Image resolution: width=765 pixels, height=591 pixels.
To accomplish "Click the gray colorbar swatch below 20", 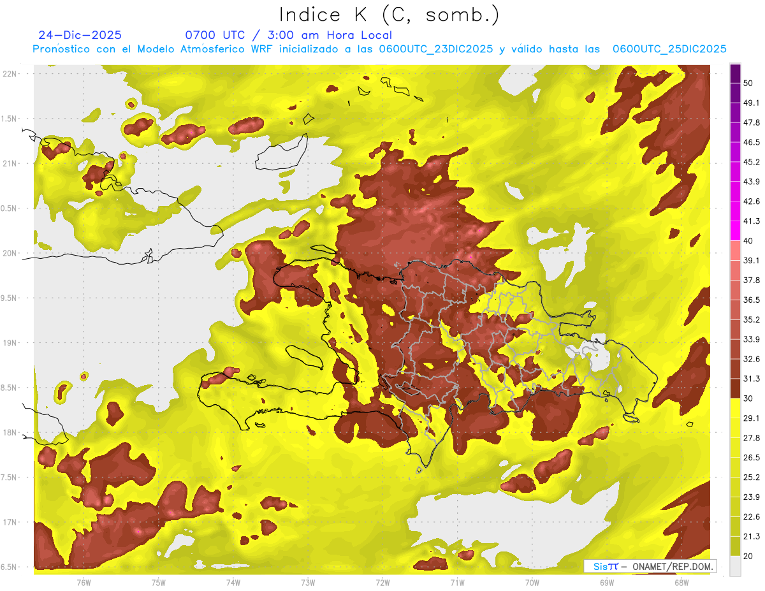I will coord(735,566).
